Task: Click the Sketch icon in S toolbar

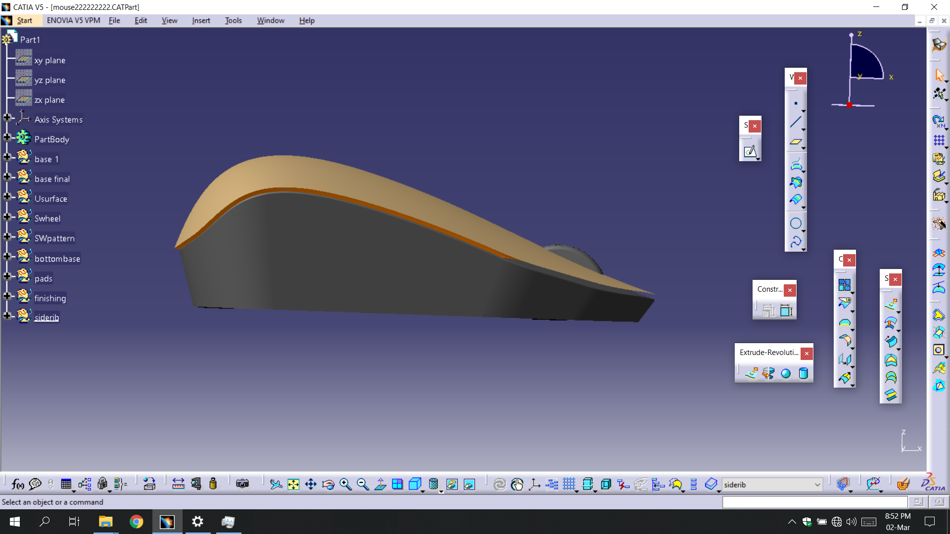Action: (x=750, y=151)
